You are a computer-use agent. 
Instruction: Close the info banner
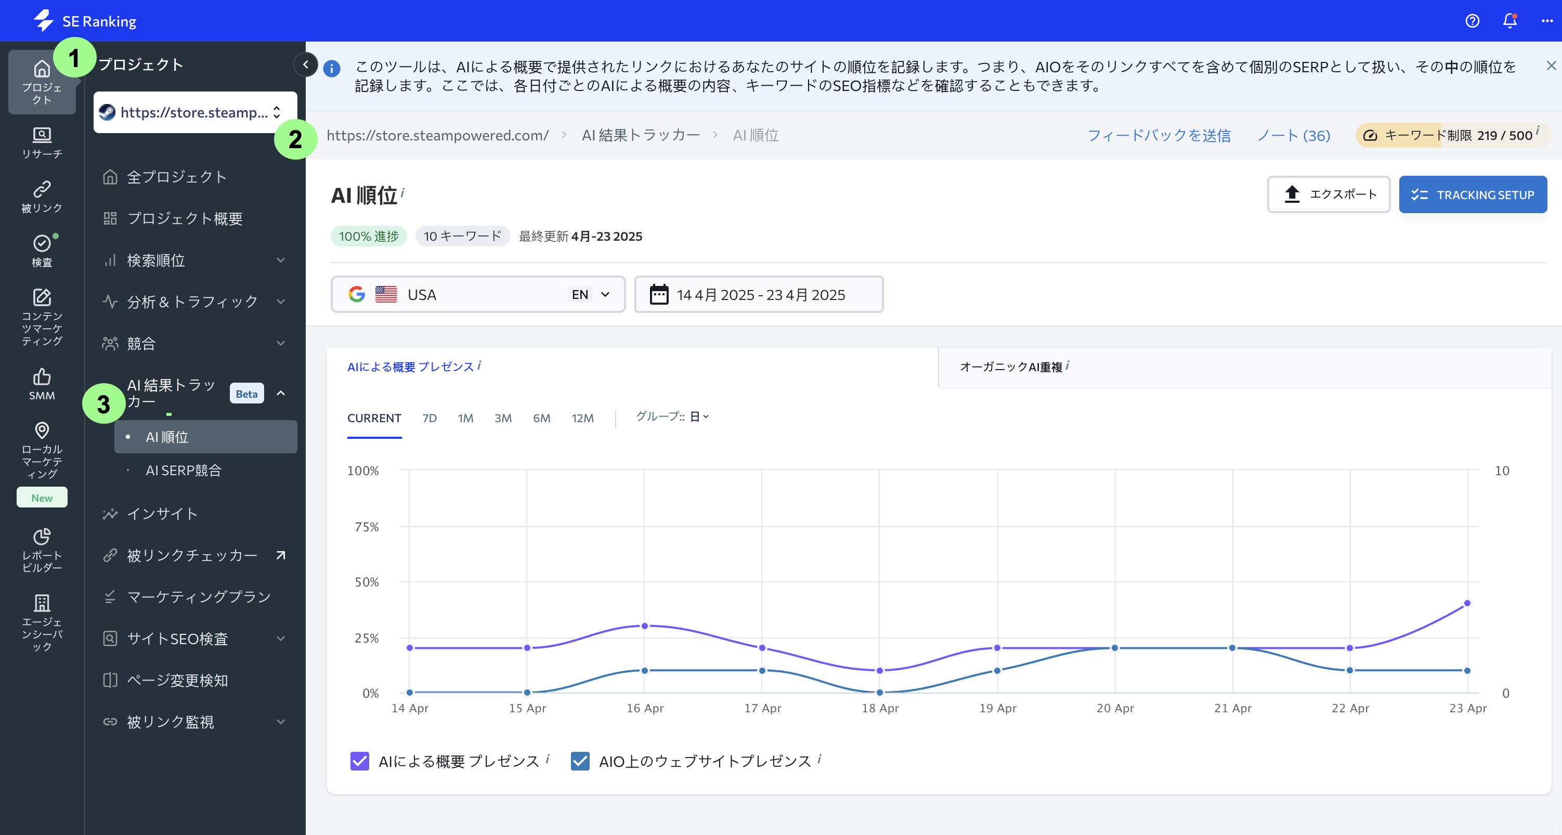(1551, 66)
